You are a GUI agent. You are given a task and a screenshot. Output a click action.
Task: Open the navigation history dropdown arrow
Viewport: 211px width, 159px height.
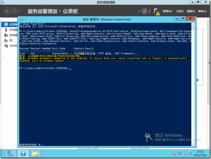[19, 11]
